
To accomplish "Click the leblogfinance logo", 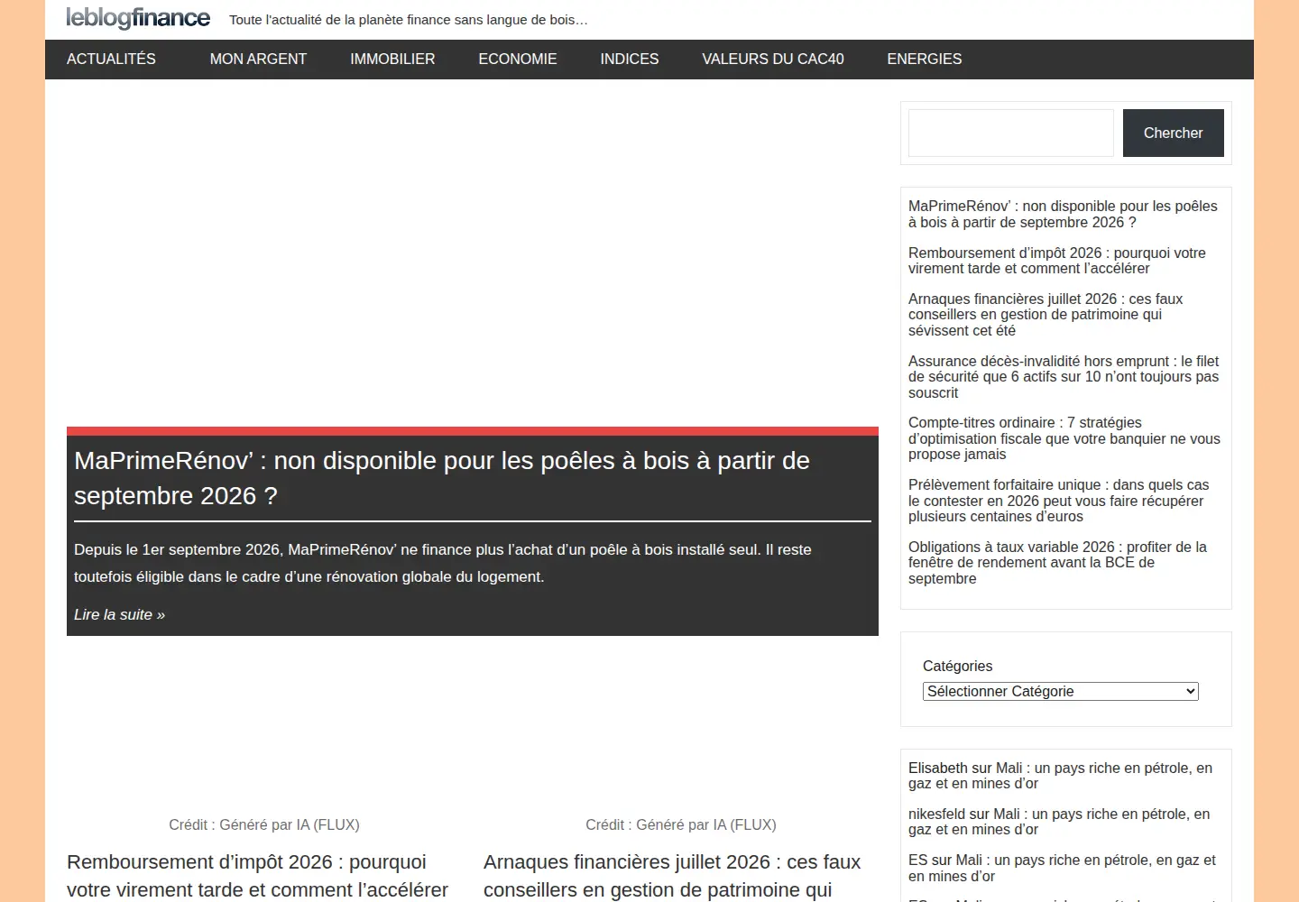I will (x=138, y=19).
